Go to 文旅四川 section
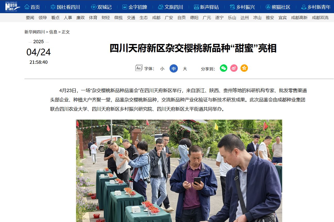Screen dimensions: 334x222 pos(170,7)
